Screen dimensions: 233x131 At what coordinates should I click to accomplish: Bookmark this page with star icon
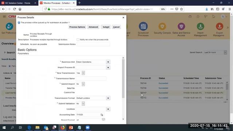tap(181, 9)
